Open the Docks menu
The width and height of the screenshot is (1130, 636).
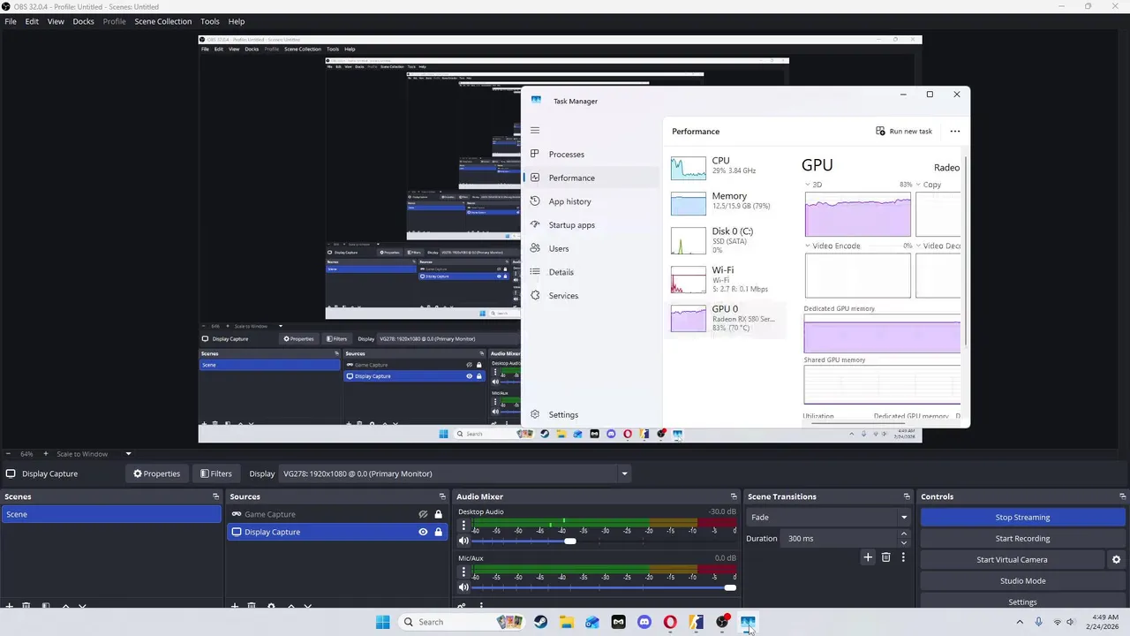(83, 21)
